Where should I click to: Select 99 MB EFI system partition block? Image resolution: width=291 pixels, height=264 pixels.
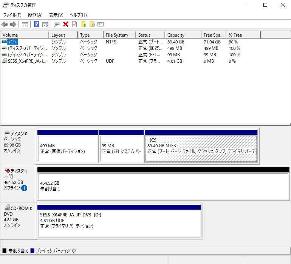coord(121,147)
